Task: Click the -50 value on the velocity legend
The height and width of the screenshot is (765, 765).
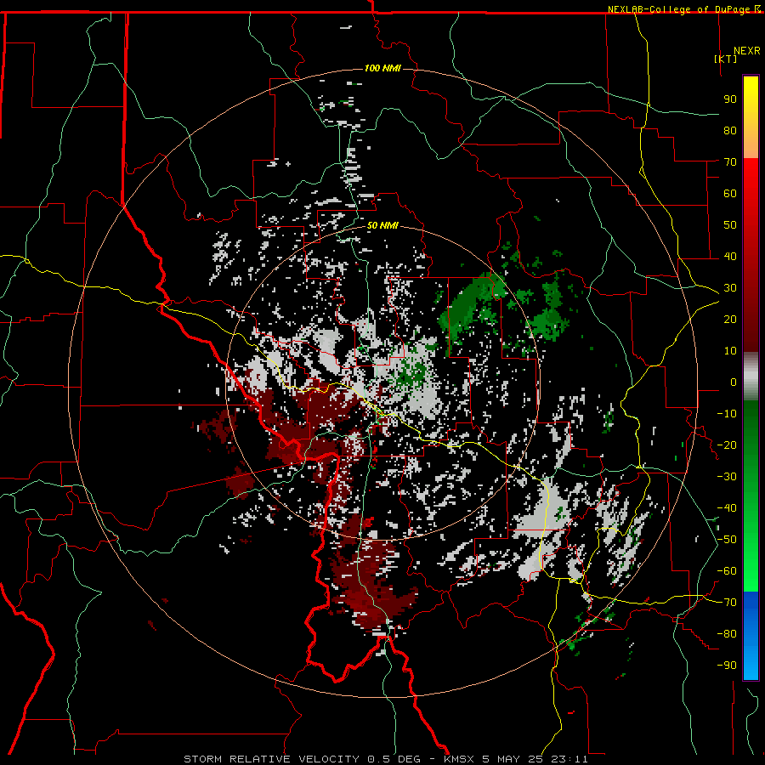Action: tap(727, 540)
